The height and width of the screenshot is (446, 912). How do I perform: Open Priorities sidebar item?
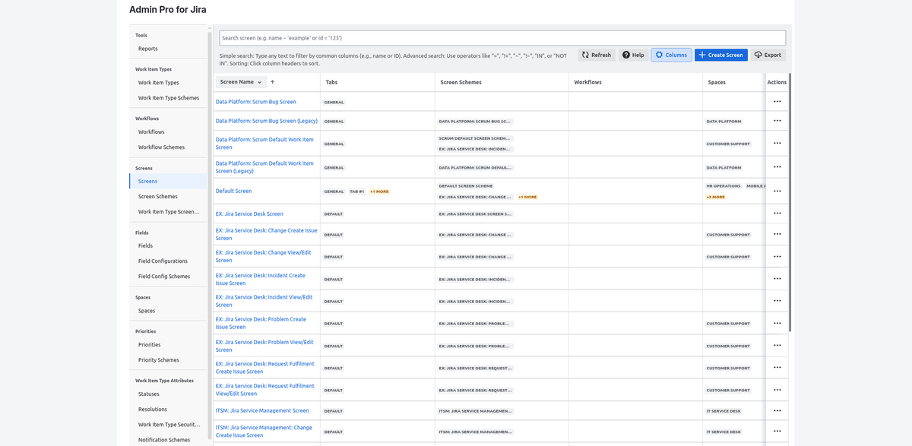(150, 345)
